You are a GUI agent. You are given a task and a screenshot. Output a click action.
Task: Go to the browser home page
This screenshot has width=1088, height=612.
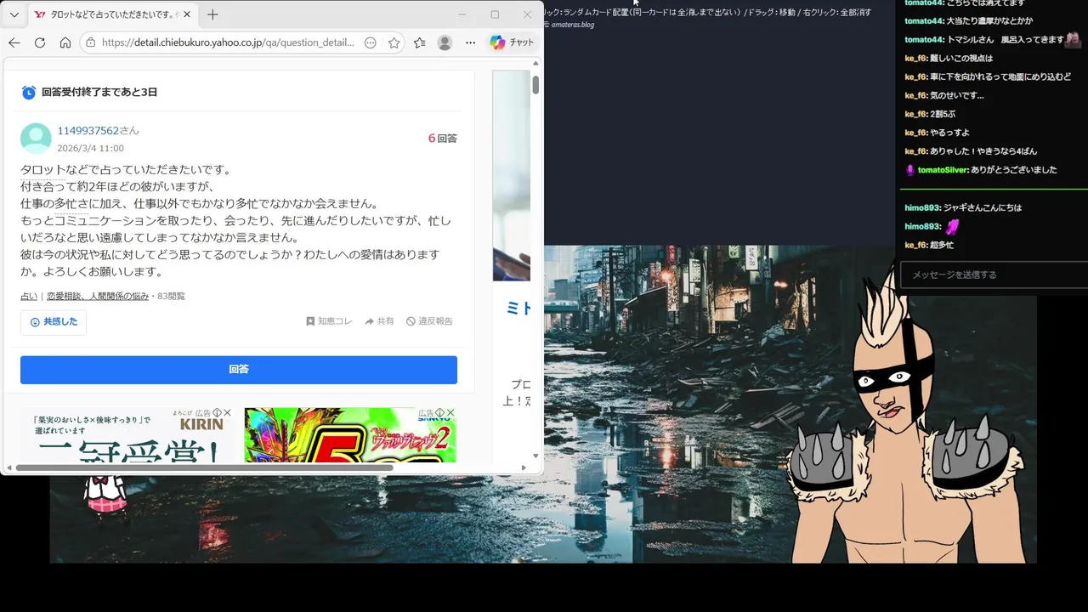click(x=65, y=42)
